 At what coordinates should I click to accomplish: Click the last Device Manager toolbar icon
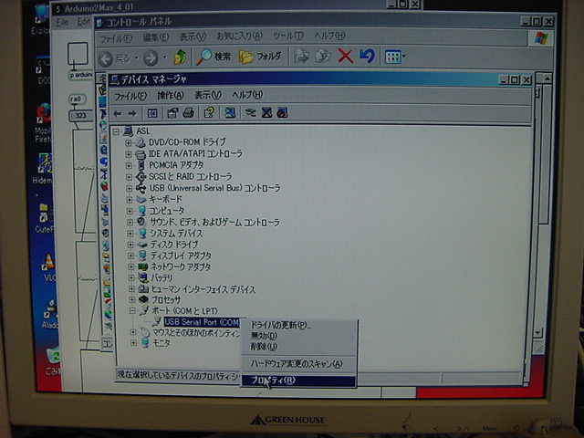pyautogui.click(x=282, y=112)
